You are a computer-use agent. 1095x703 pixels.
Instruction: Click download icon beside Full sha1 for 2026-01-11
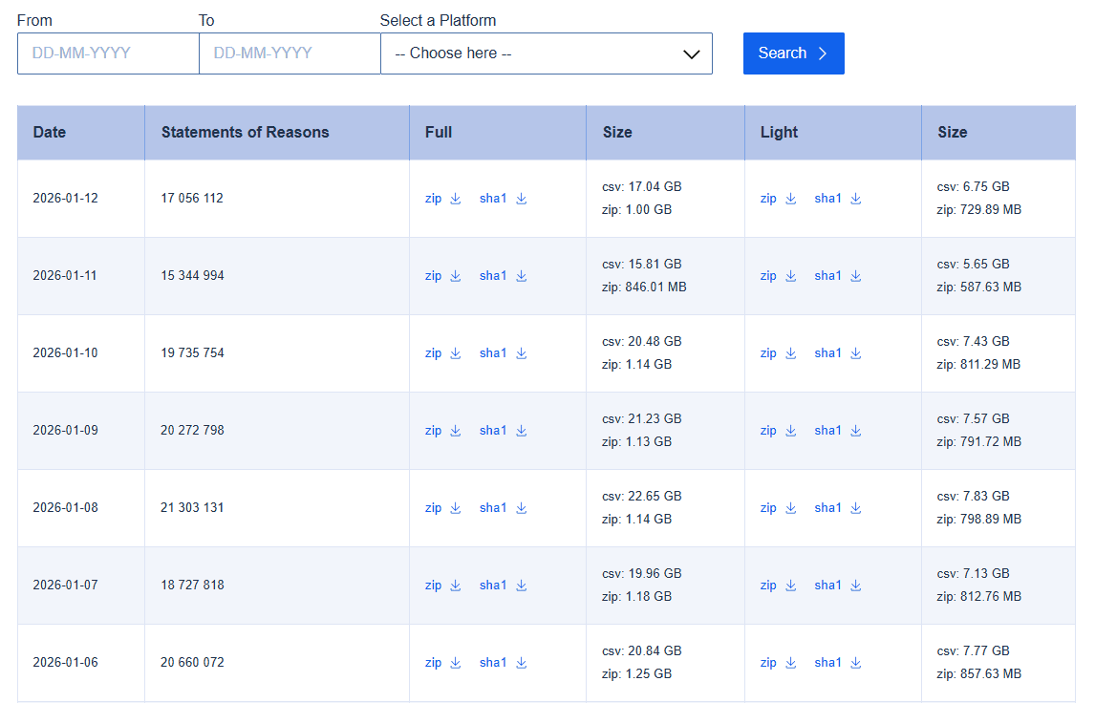click(522, 276)
